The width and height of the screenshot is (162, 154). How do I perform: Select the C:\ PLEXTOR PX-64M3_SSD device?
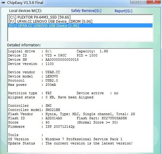click(80, 17)
